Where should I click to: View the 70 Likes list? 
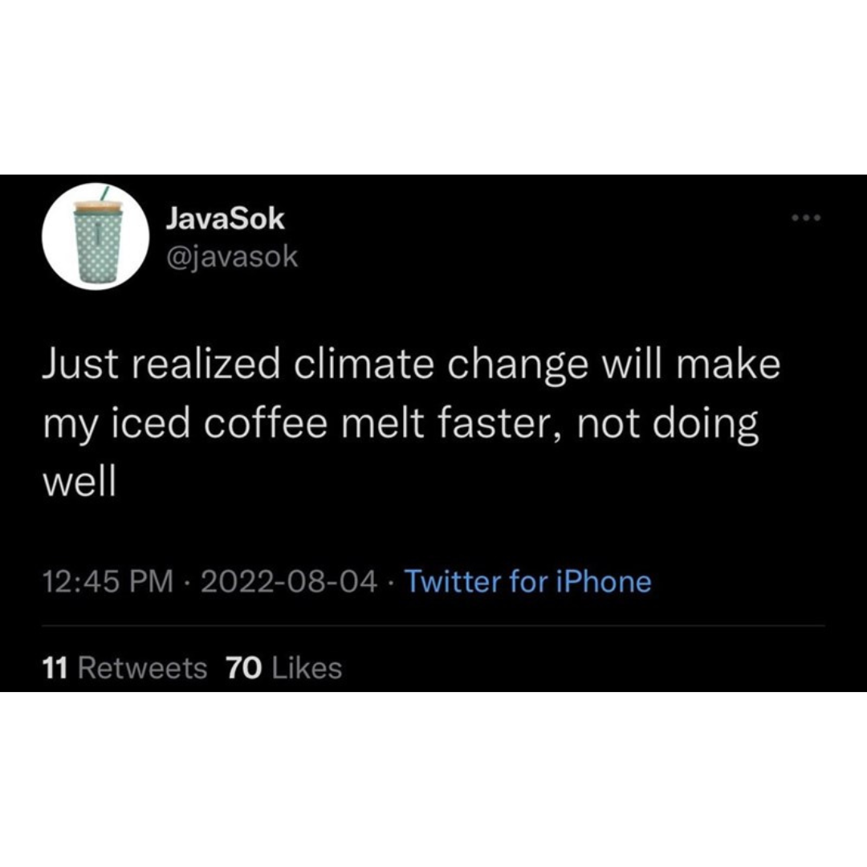pos(285,668)
